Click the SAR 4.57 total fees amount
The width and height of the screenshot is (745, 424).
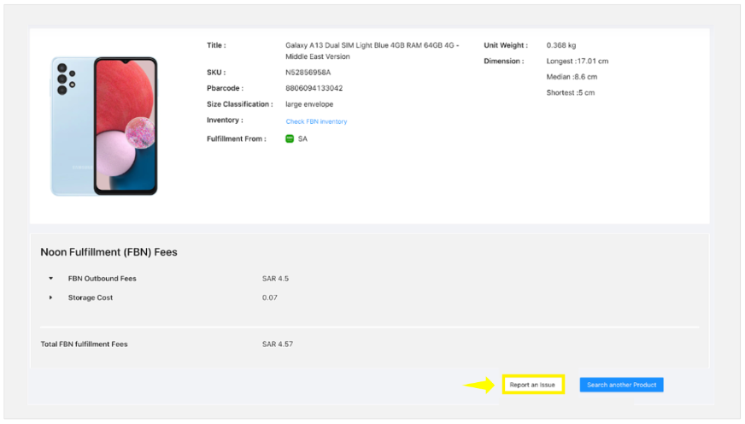pyautogui.click(x=278, y=344)
